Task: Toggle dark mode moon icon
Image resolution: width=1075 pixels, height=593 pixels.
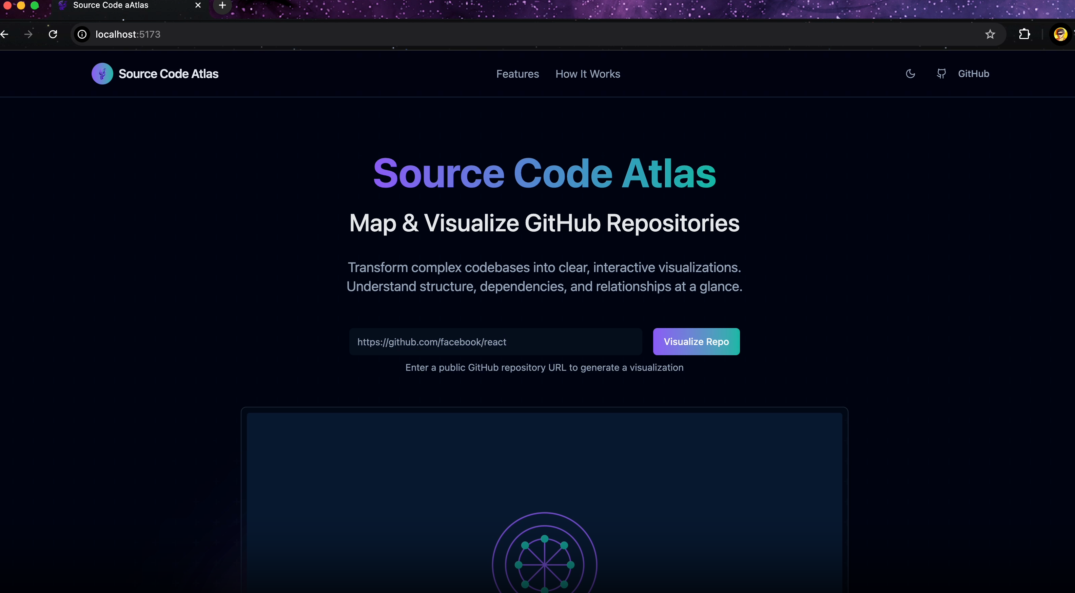Action: pyautogui.click(x=910, y=74)
